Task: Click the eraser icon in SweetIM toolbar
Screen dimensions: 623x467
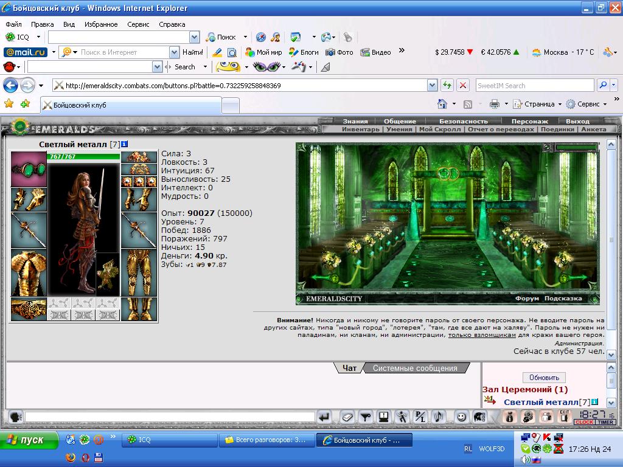Action: [325, 67]
